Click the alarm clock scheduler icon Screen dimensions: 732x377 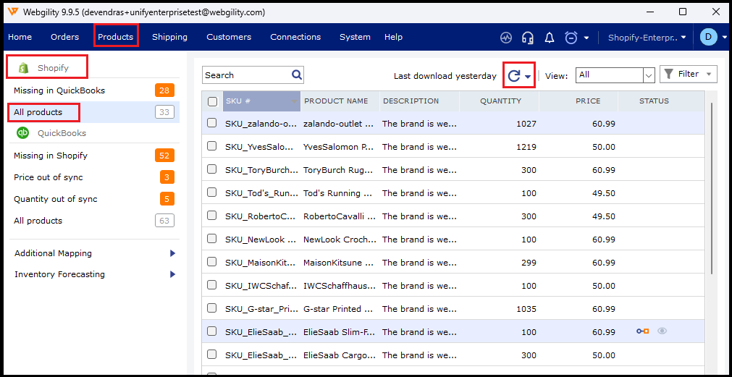(x=571, y=38)
